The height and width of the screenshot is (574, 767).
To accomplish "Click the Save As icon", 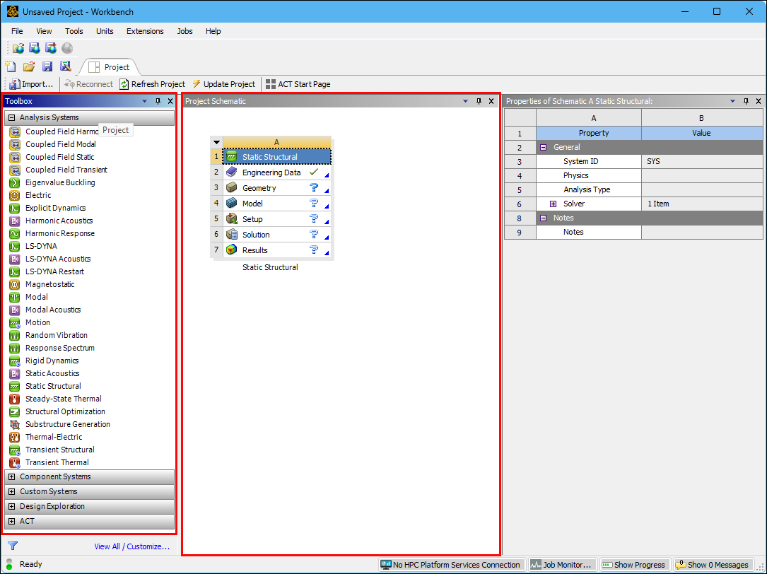I will [65, 66].
